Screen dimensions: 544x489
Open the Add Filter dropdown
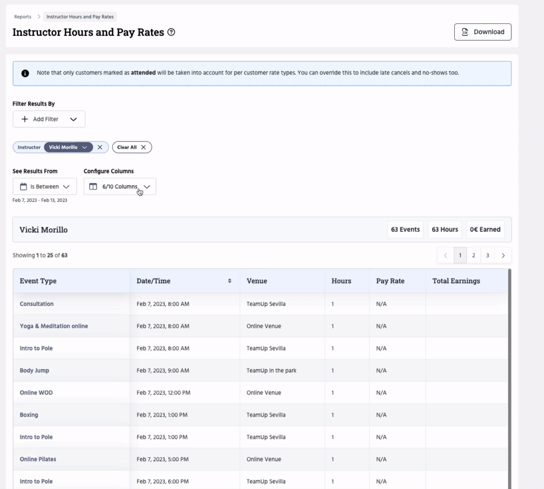point(49,119)
